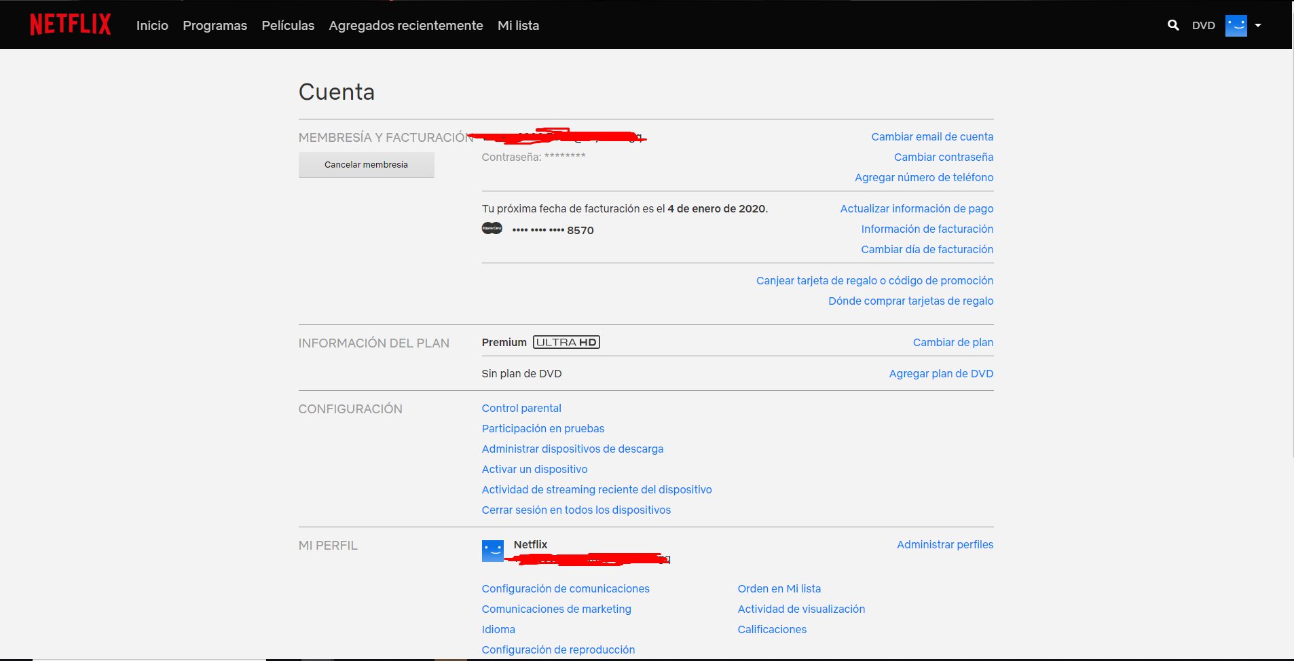Image resolution: width=1294 pixels, height=661 pixels.
Task: Click Cambiar día de facturación
Action: (x=927, y=249)
